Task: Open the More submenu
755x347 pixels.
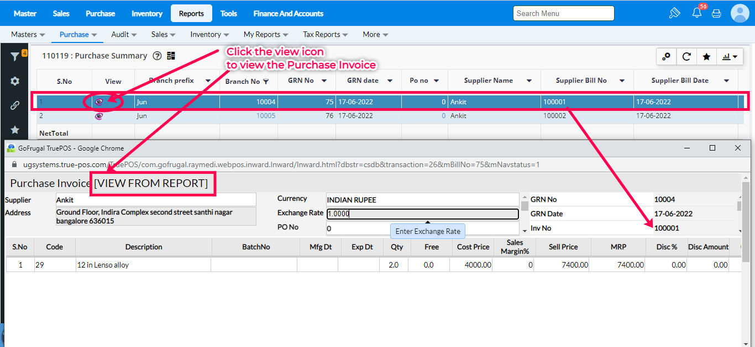Action: [375, 34]
